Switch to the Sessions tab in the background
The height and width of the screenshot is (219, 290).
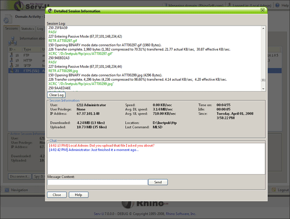pyautogui.click(x=12, y=29)
